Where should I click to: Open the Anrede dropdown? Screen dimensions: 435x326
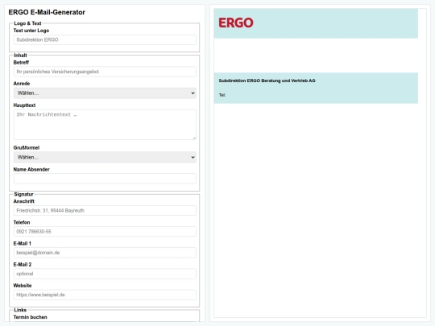[x=105, y=93]
